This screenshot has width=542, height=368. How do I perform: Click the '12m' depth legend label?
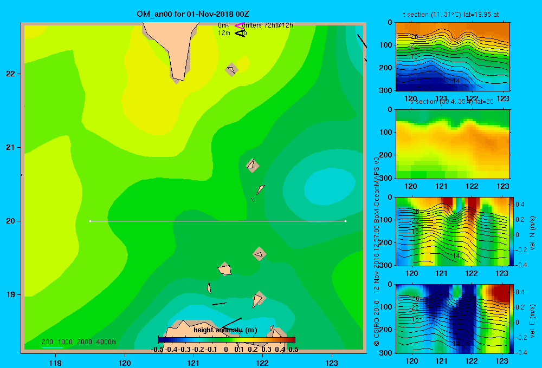224,33
